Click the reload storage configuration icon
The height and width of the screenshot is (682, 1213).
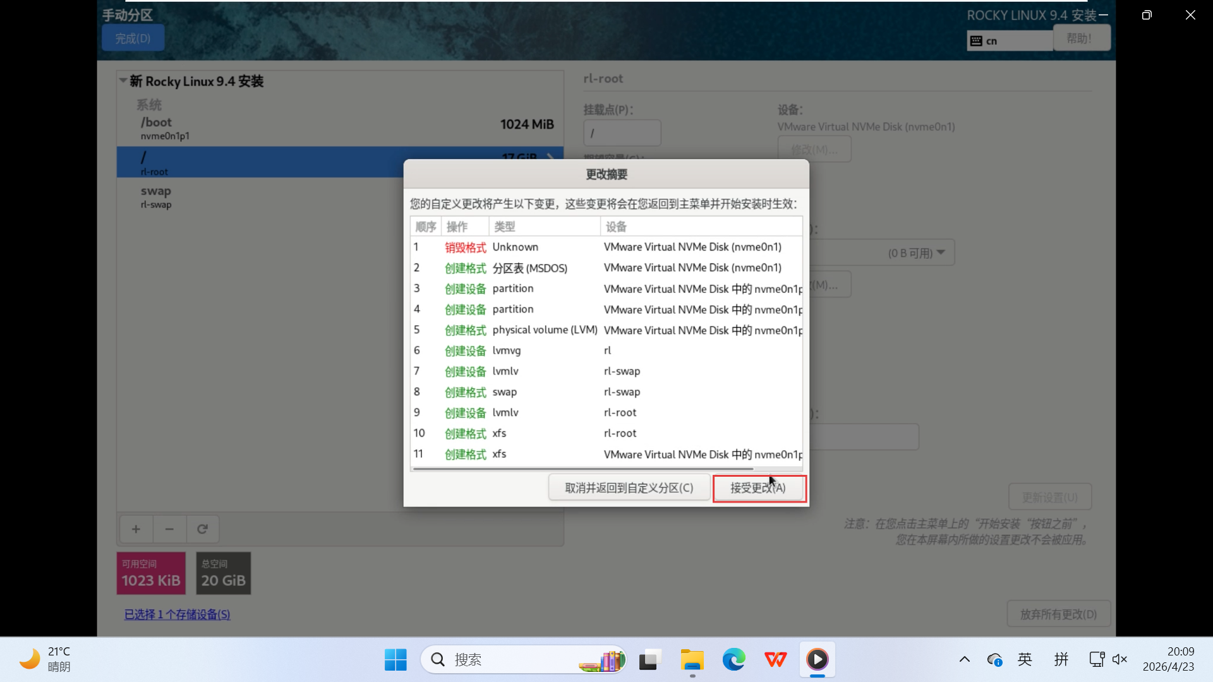[x=202, y=529]
